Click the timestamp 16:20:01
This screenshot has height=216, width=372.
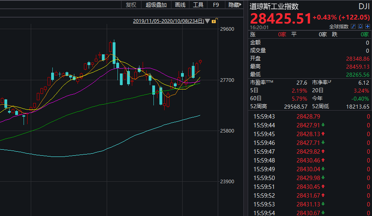259,27
